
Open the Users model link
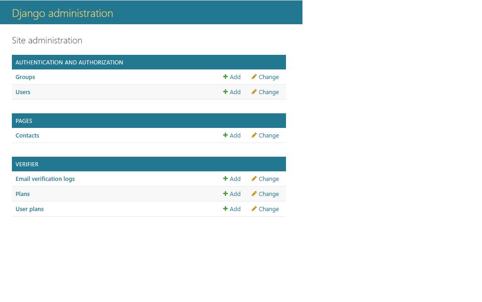(x=23, y=92)
